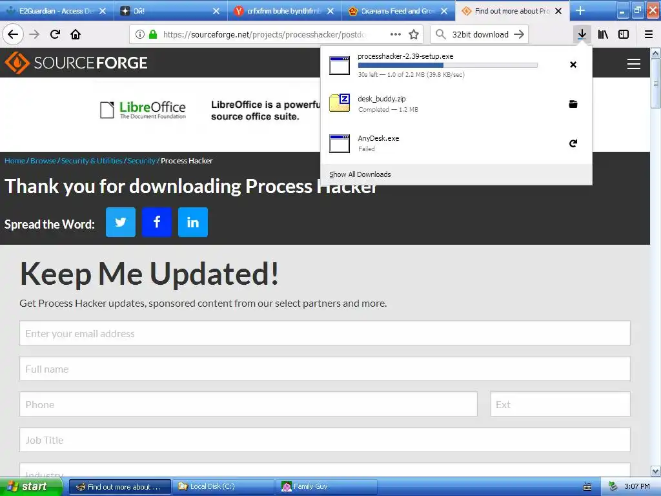
Task: Retry the failed AnyDesk.exe download
Action: (x=573, y=143)
